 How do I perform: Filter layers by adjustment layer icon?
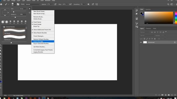coord(155,32)
